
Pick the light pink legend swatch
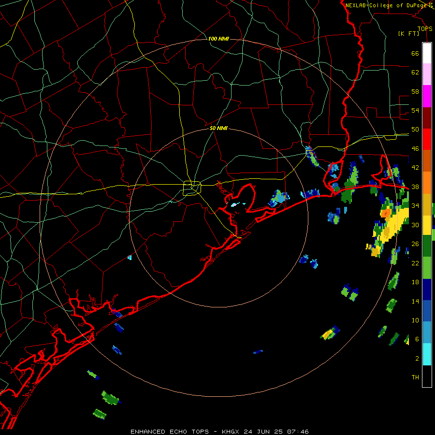coord(427,74)
